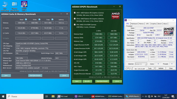The width and height of the screenshot is (177, 99).
Task: Click the taskbar clock showing 1:27
Action: [x=166, y=96]
